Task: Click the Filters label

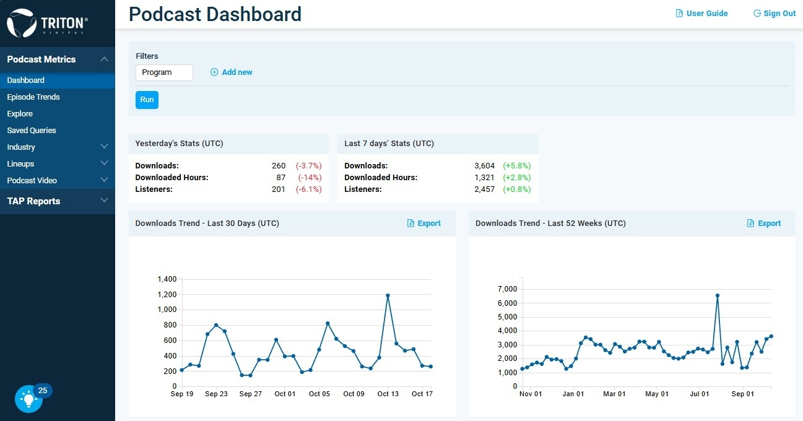Action: point(147,56)
